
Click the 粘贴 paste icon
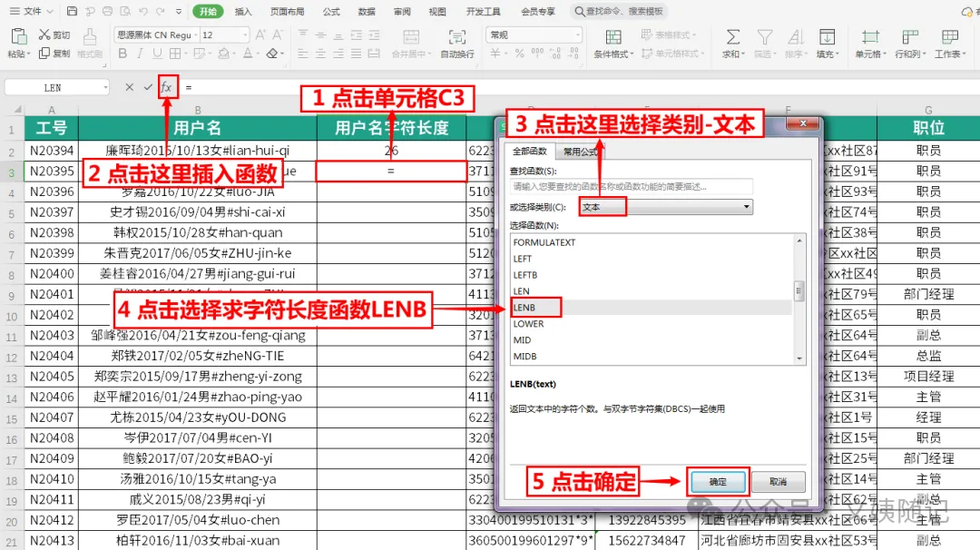click(x=19, y=37)
